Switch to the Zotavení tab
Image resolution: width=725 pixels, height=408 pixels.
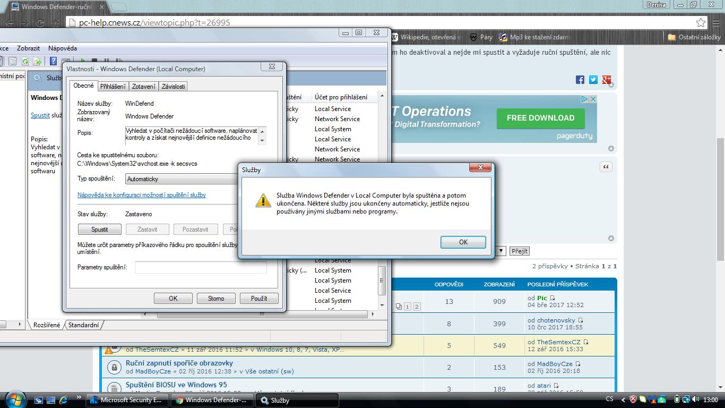point(144,86)
